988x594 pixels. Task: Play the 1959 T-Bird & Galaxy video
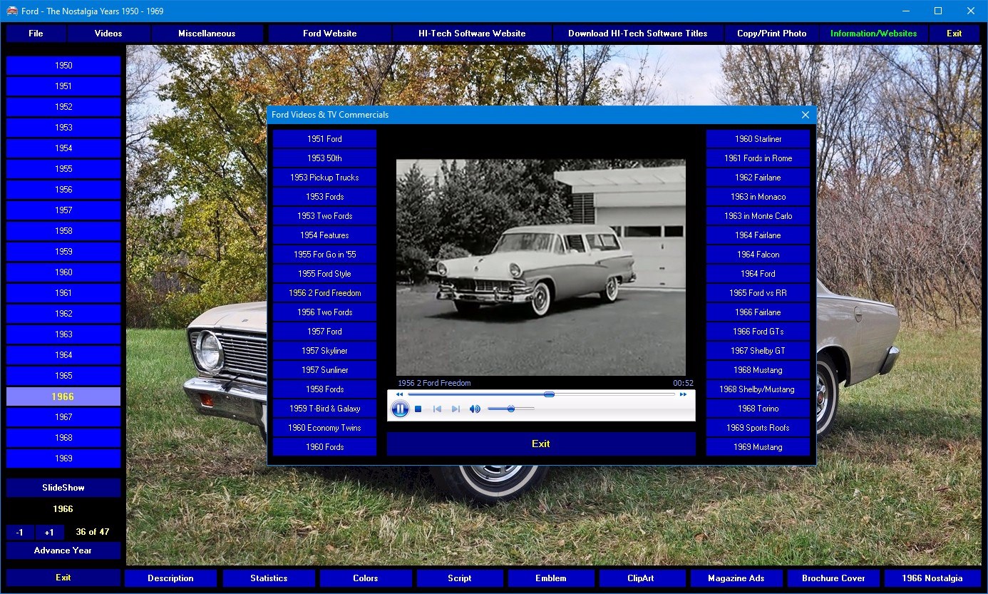click(324, 409)
